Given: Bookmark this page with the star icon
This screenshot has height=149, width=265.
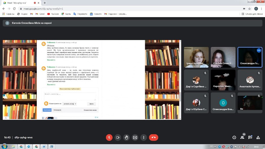Looking at the screenshot, I should coord(250,9).
